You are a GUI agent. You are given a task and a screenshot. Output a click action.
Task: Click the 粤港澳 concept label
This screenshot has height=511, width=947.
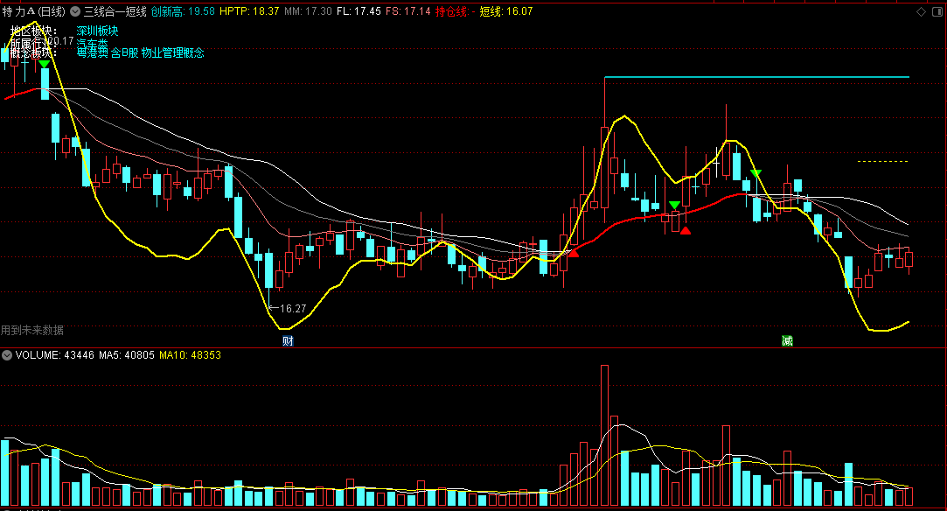click(x=93, y=53)
